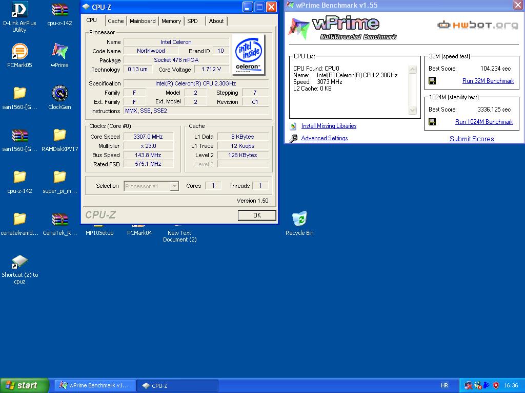The height and width of the screenshot is (393, 525).
Task: Close the wPrime Benchmark window
Action: 518,5
